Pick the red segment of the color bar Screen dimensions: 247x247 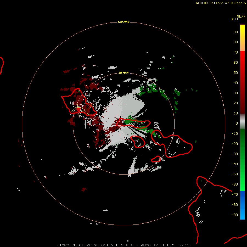(x=242, y=82)
